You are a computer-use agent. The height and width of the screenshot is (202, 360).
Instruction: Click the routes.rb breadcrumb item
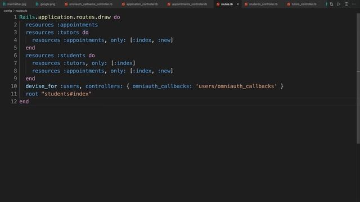point(21,11)
